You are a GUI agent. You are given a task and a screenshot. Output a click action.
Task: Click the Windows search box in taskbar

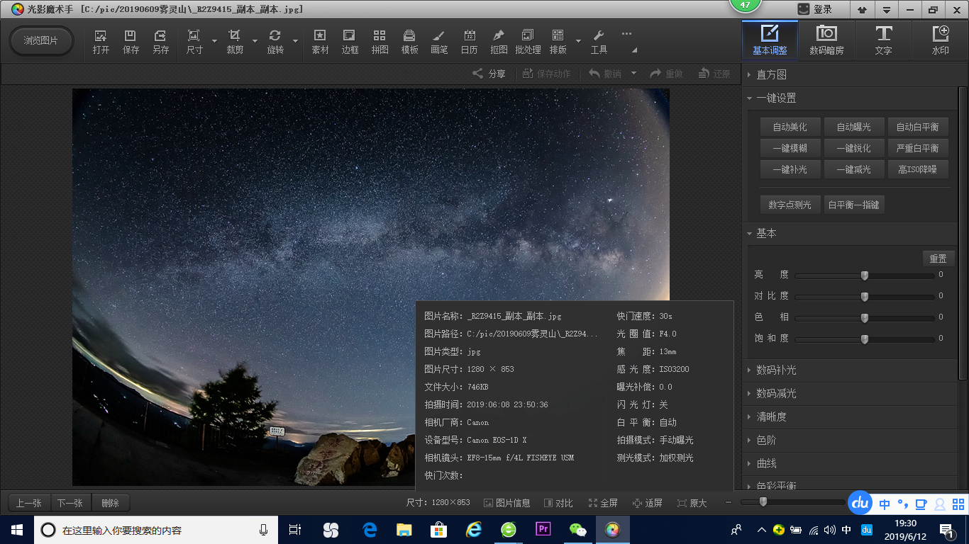pos(155,530)
